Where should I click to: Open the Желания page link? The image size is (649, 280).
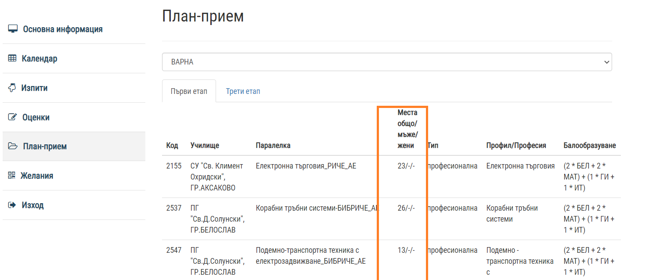point(37,176)
